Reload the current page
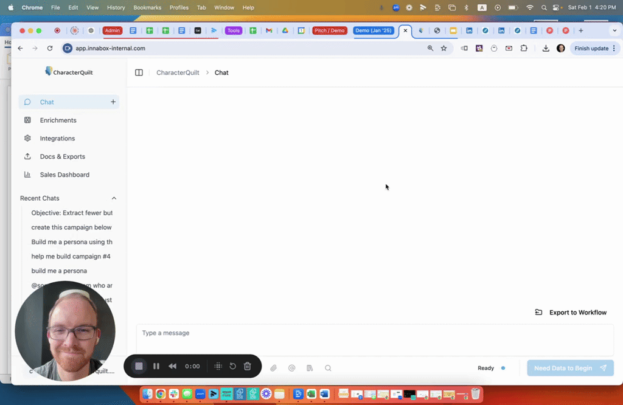 [x=50, y=49]
